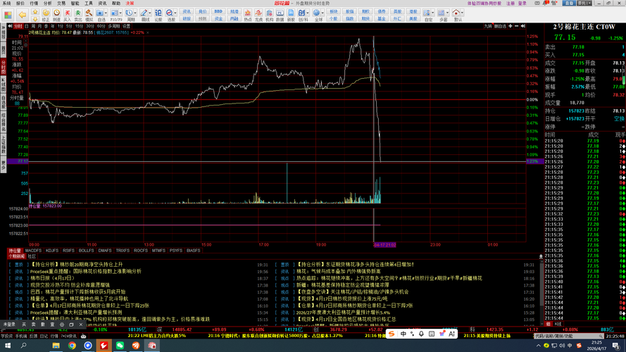Open the 测速 speed test icon
The image size is (626, 352).
tap(57, 13)
